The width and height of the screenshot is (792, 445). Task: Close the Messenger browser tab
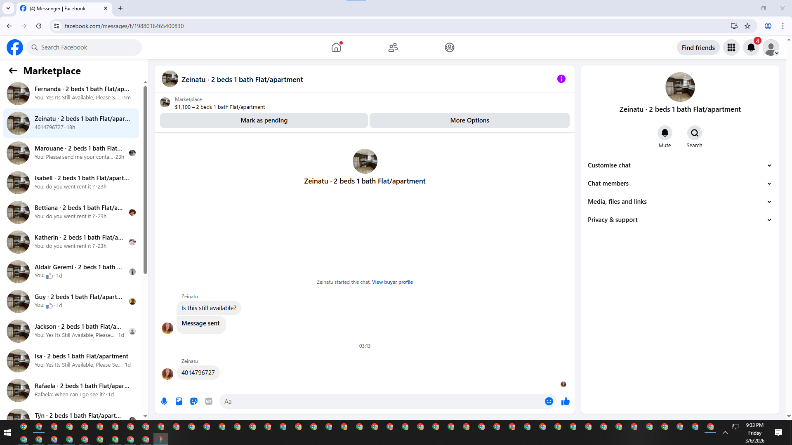point(106,8)
